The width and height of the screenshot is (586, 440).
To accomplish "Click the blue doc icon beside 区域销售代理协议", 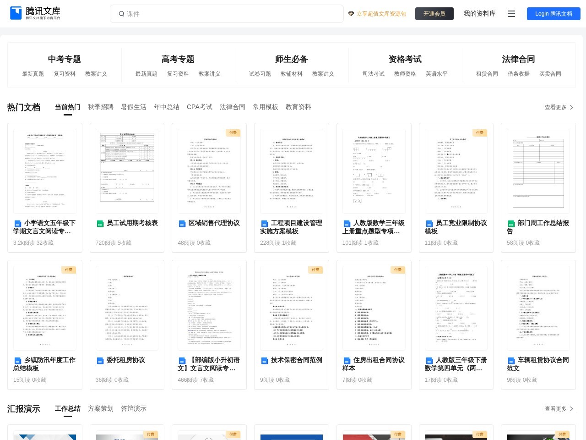I will [182, 224].
